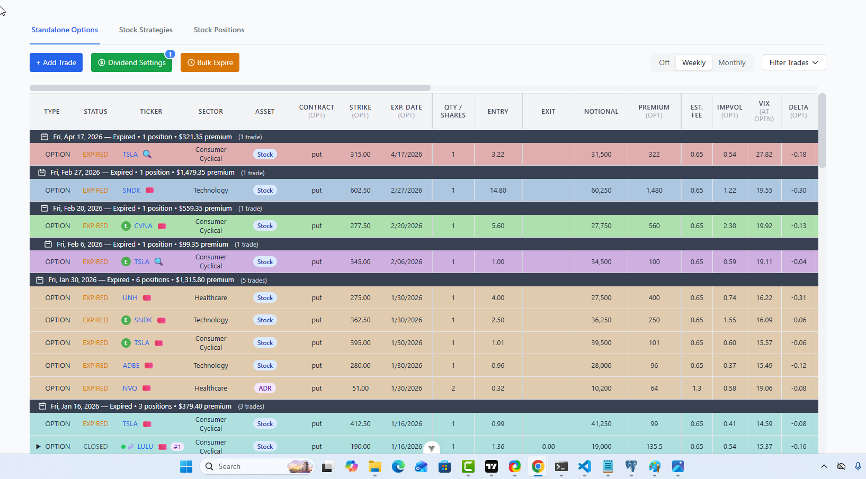Viewport: 866px width, 479px height.
Task: Open File Explorer from the taskbar
Action: point(375,466)
